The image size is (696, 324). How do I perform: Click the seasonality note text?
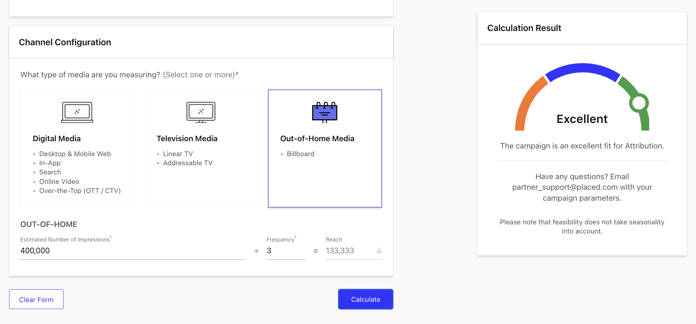582,227
